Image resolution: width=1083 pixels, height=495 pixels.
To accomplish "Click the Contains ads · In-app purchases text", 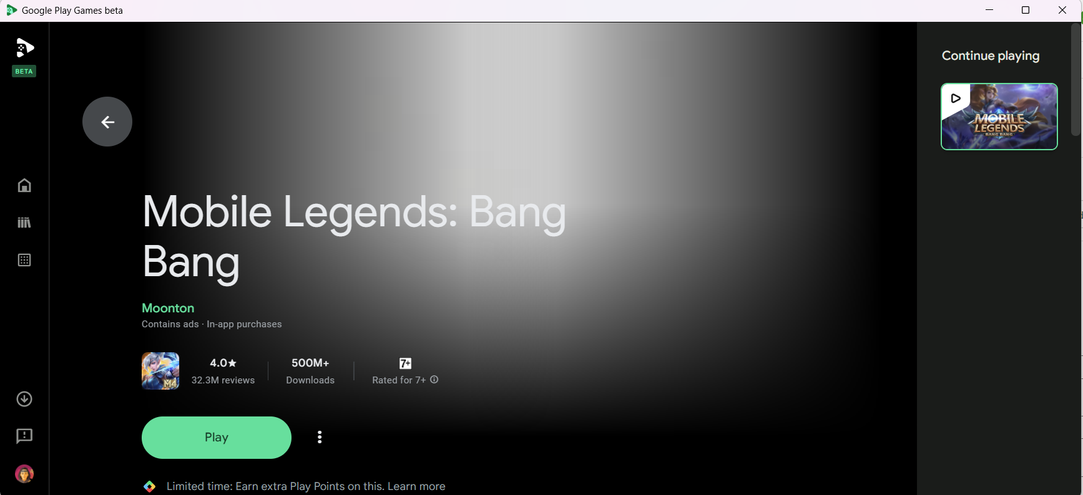I will [212, 324].
